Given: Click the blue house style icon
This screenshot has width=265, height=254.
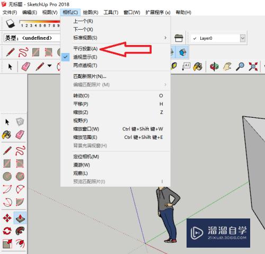Looking at the screenshot, I should click(183, 52).
